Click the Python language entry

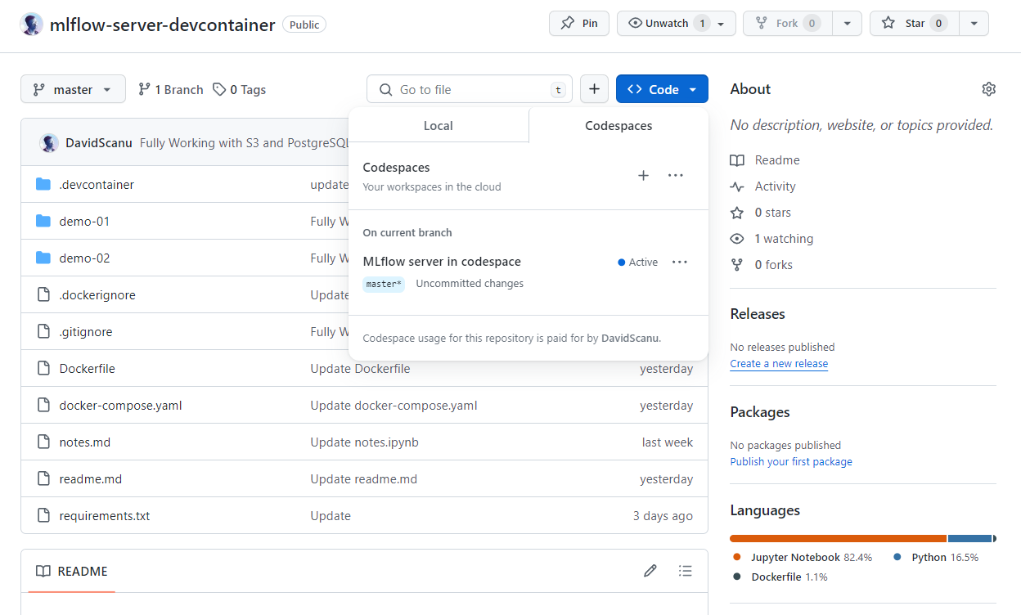[x=936, y=557]
